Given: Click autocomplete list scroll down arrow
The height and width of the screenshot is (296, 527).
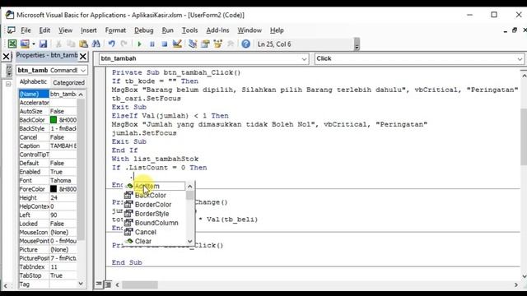Looking at the screenshot, I should pyautogui.click(x=190, y=241).
